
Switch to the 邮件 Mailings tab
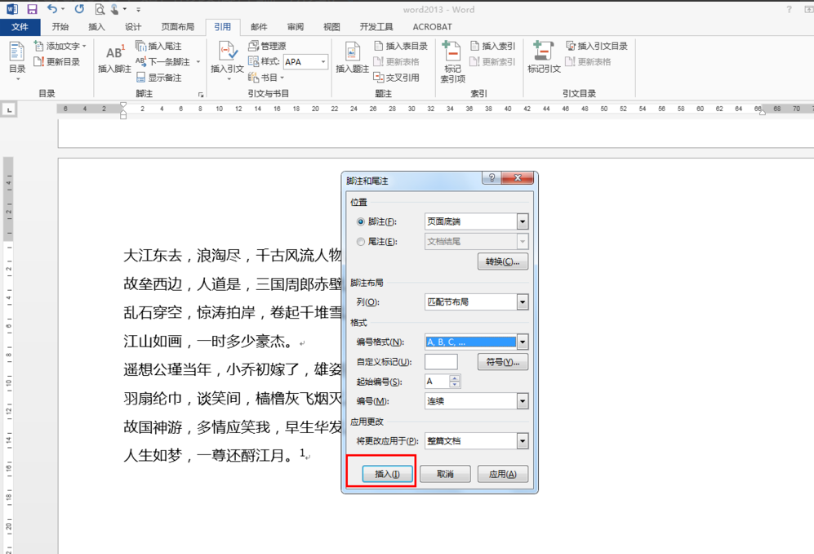tap(259, 27)
